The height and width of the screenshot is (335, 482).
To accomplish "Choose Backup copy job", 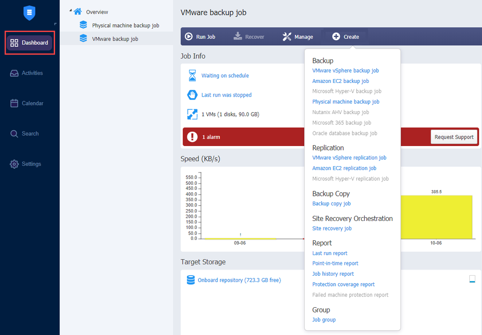I will pyautogui.click(x=331, y=204).
